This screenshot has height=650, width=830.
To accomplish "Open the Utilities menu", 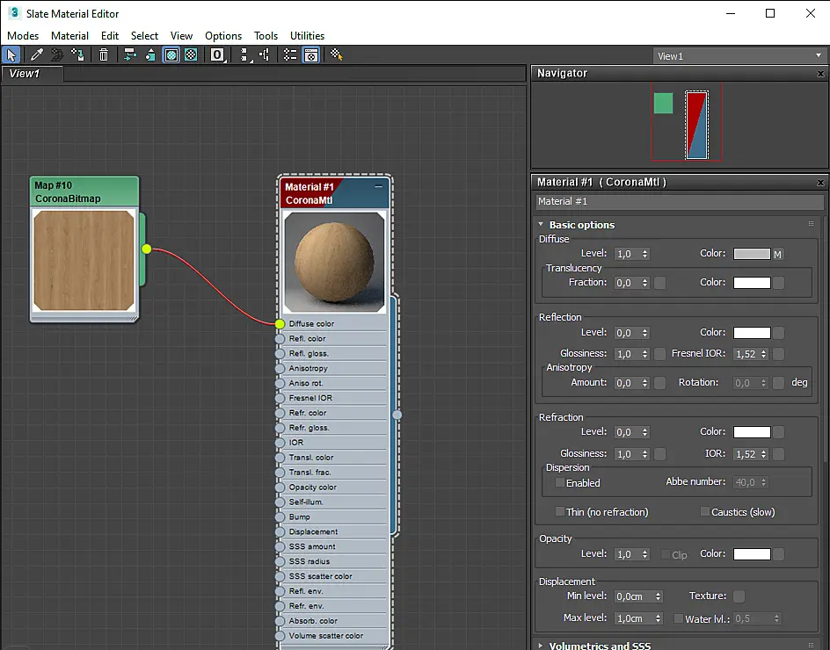I will 307,35.
